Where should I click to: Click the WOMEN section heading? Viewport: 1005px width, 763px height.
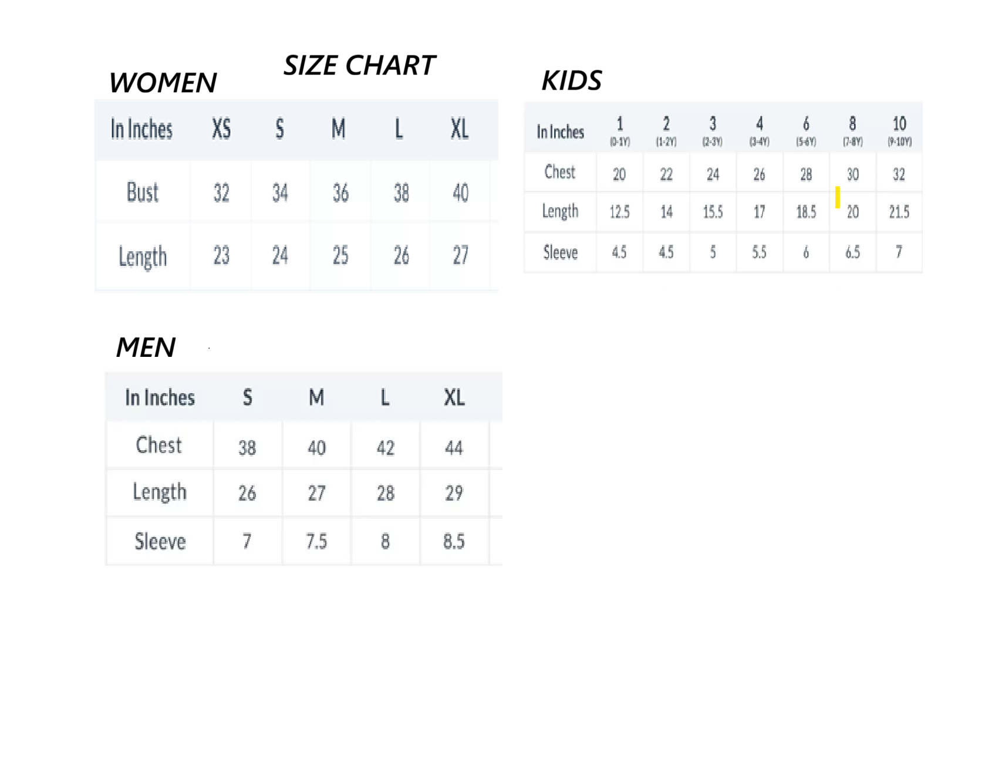click(163, 83)
